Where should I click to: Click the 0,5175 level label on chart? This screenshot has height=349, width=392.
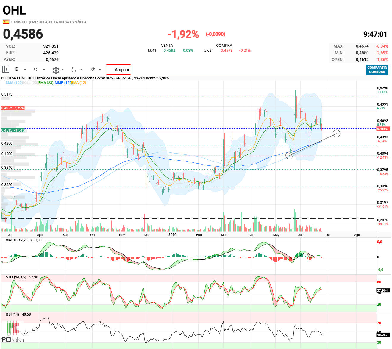click(x=7, y=94)
